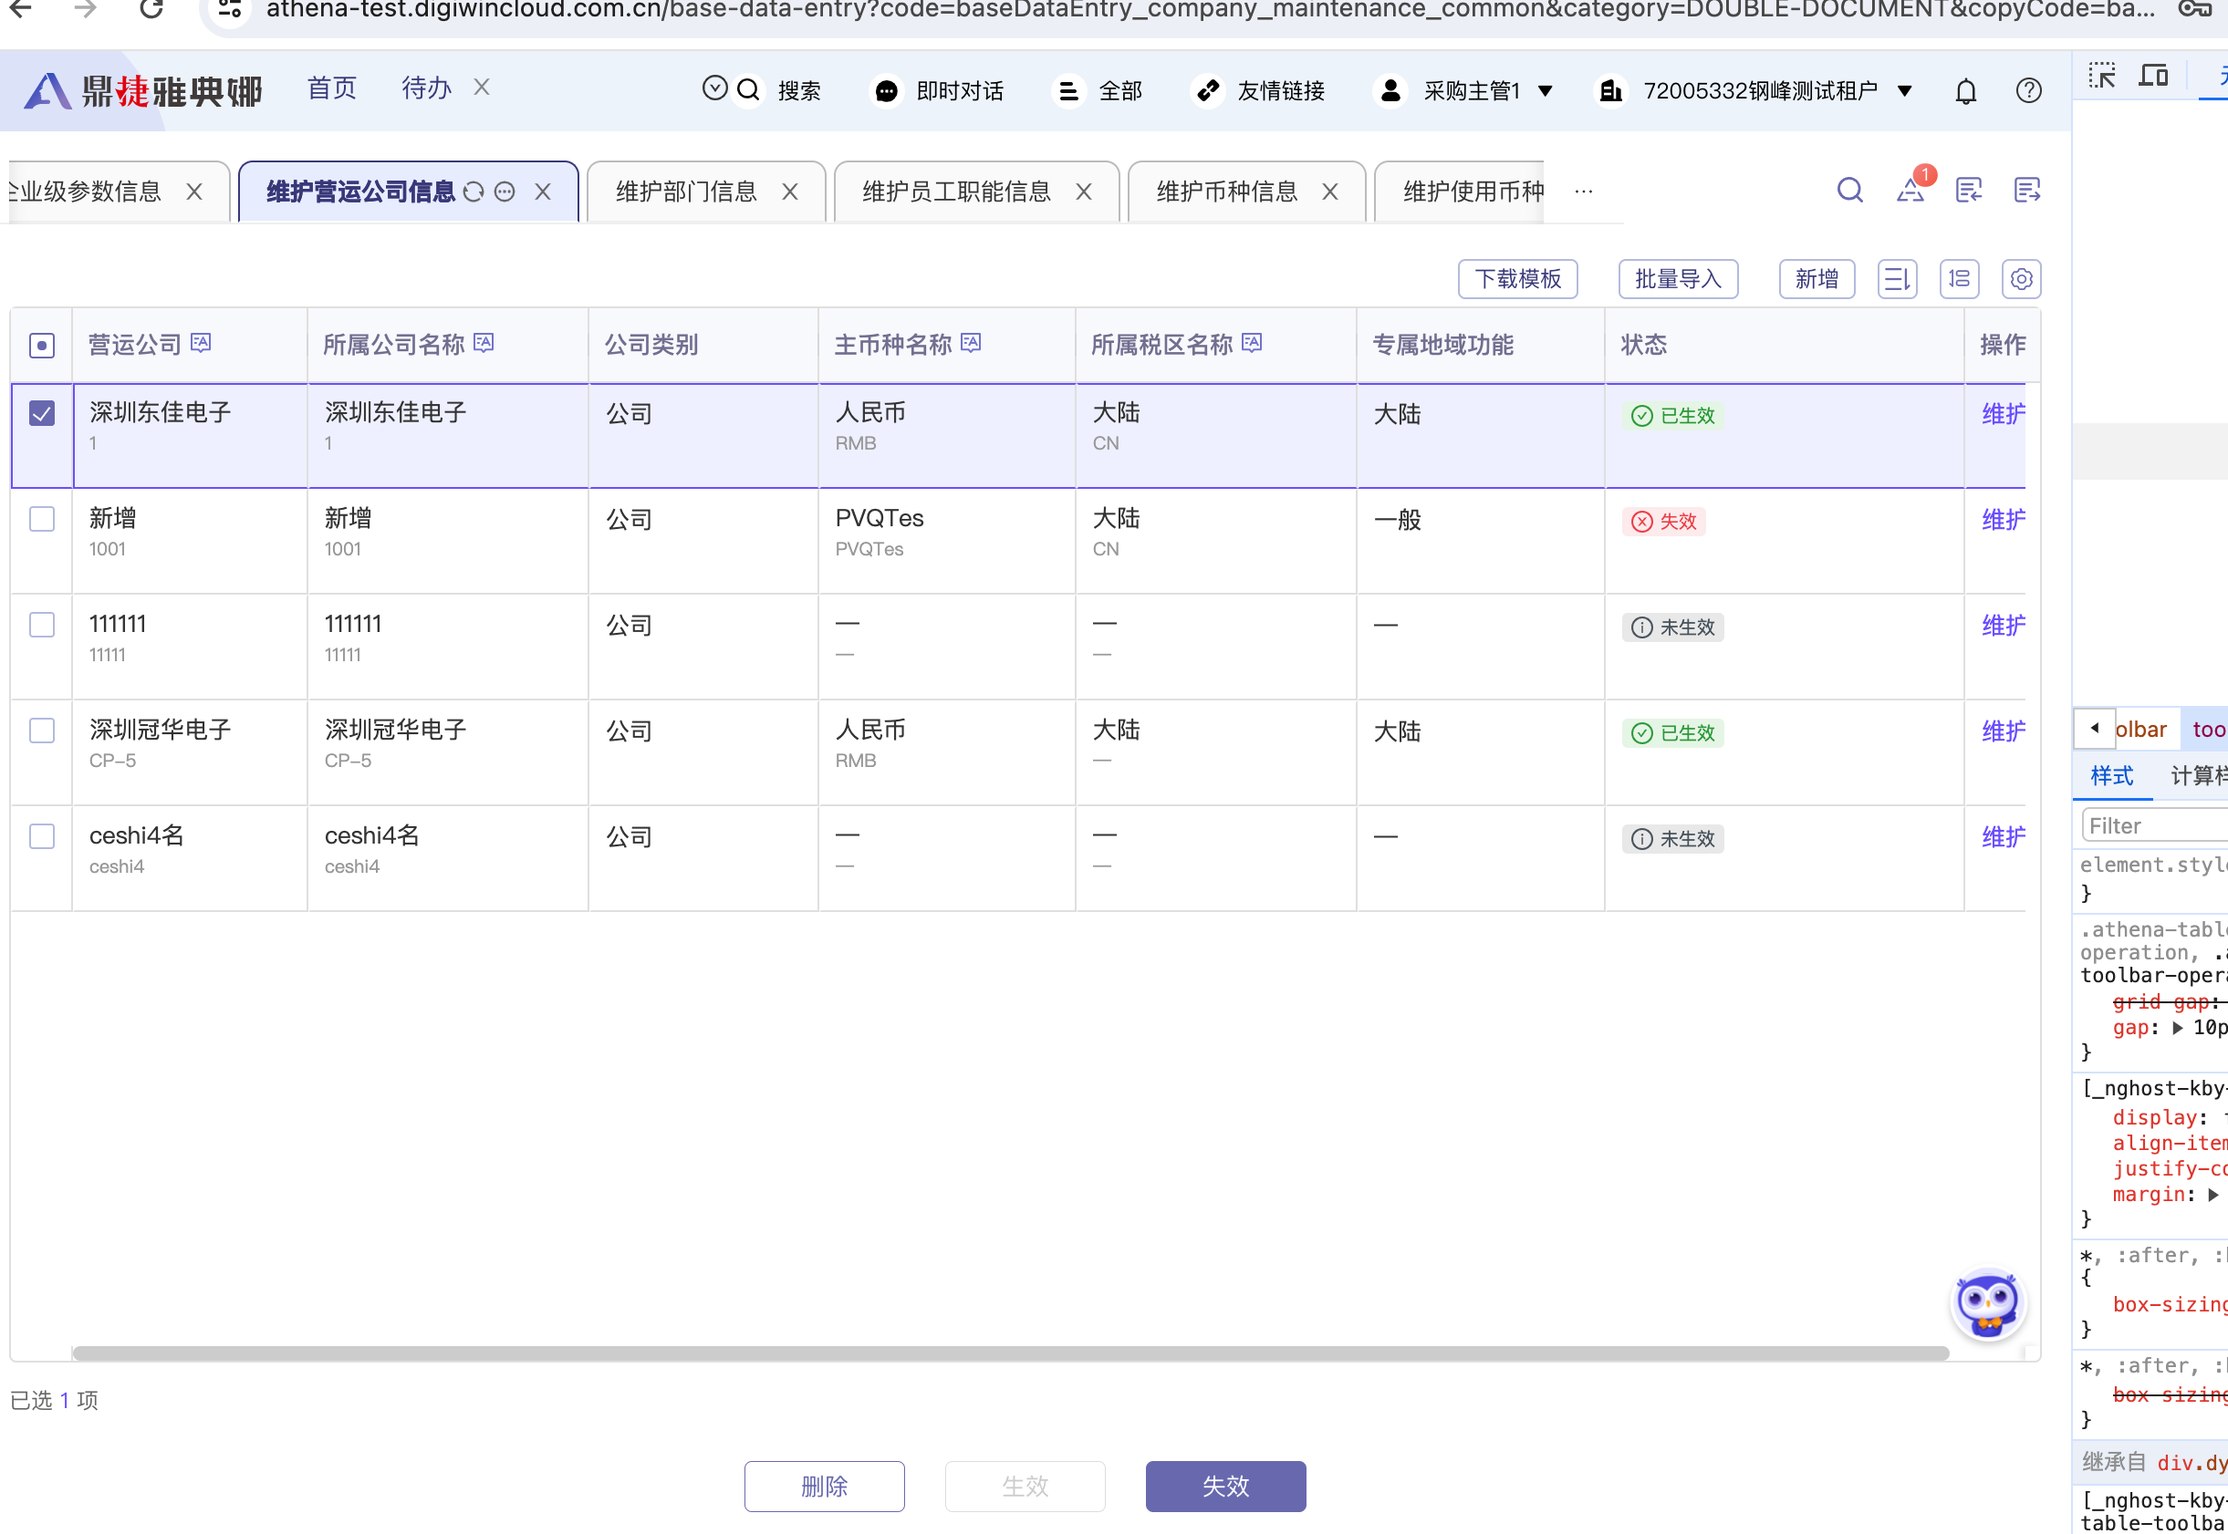Open the 采购主管1 user dropdown
The height and width of the screenshot is (1534, 2228).
(x=1464, y=91)
